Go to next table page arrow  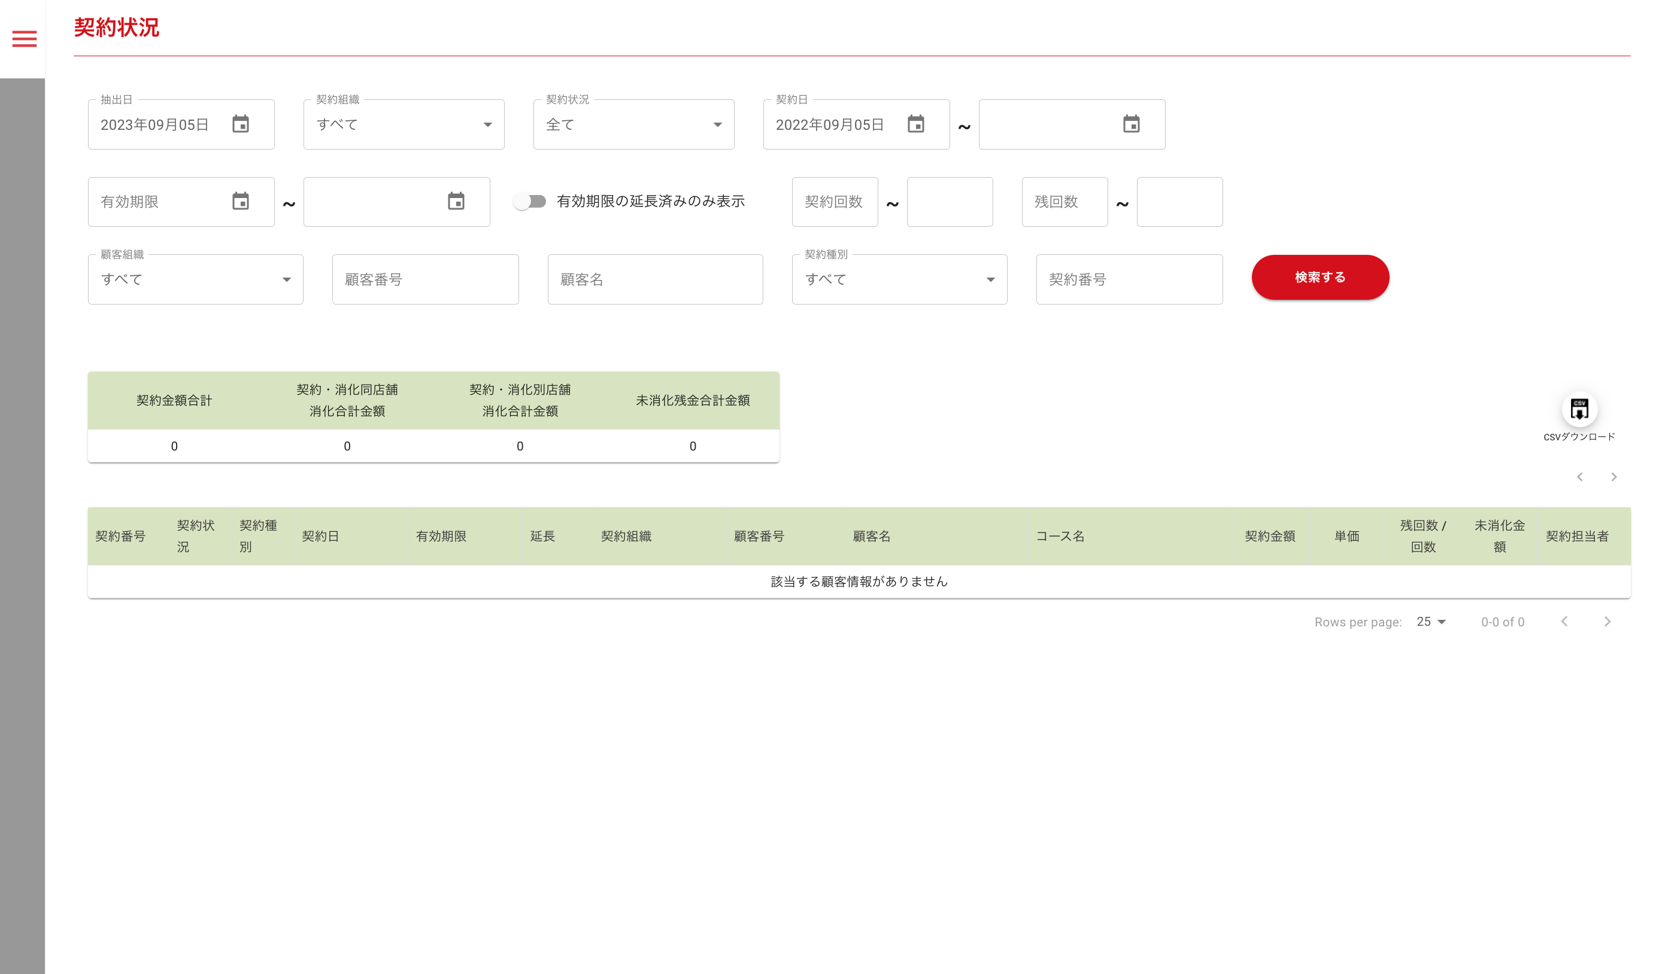[1608, 622]
